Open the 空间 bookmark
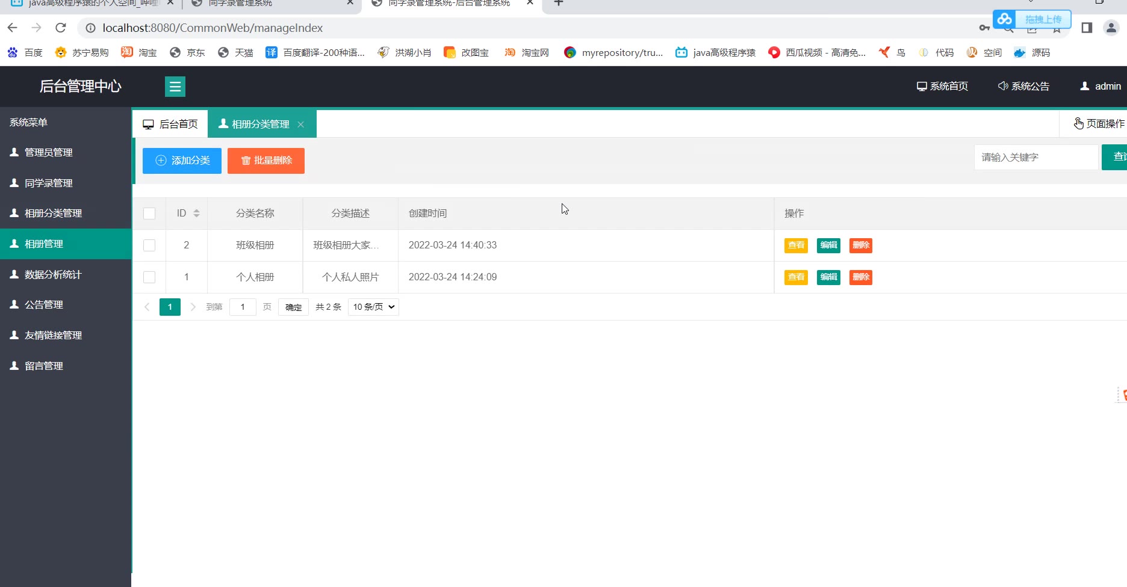 click(x=984, y=53)
